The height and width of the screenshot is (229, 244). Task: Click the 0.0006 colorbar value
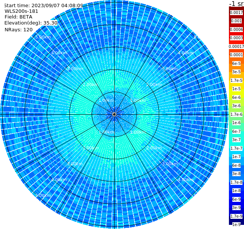click(236, 29)
